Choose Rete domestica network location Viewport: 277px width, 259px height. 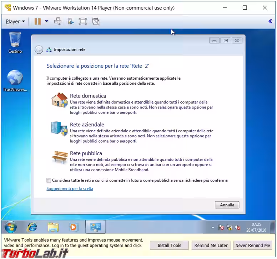tap(88, 96)
